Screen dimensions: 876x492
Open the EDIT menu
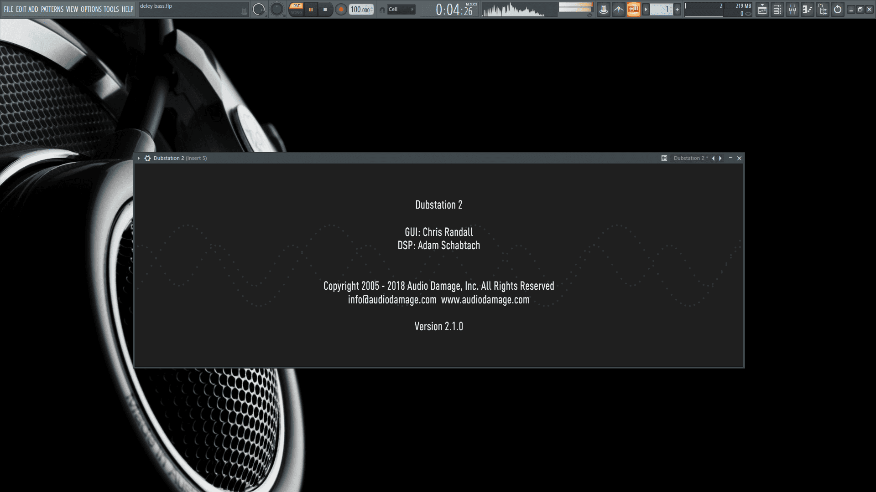[x=21, y=9]
